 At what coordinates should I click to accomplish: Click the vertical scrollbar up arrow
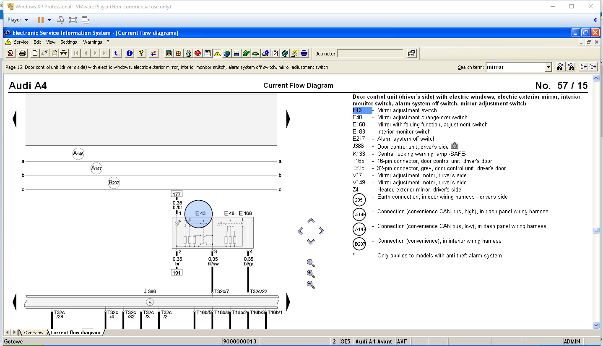coord(596,78)
